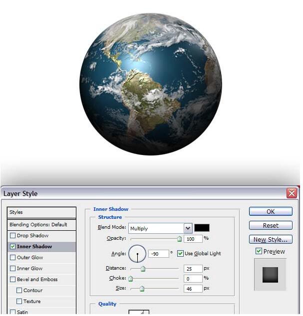Screen dimensions: 303x316
Task: Uncheck the Inner Shadow checkbox
Action: (12, 247)
